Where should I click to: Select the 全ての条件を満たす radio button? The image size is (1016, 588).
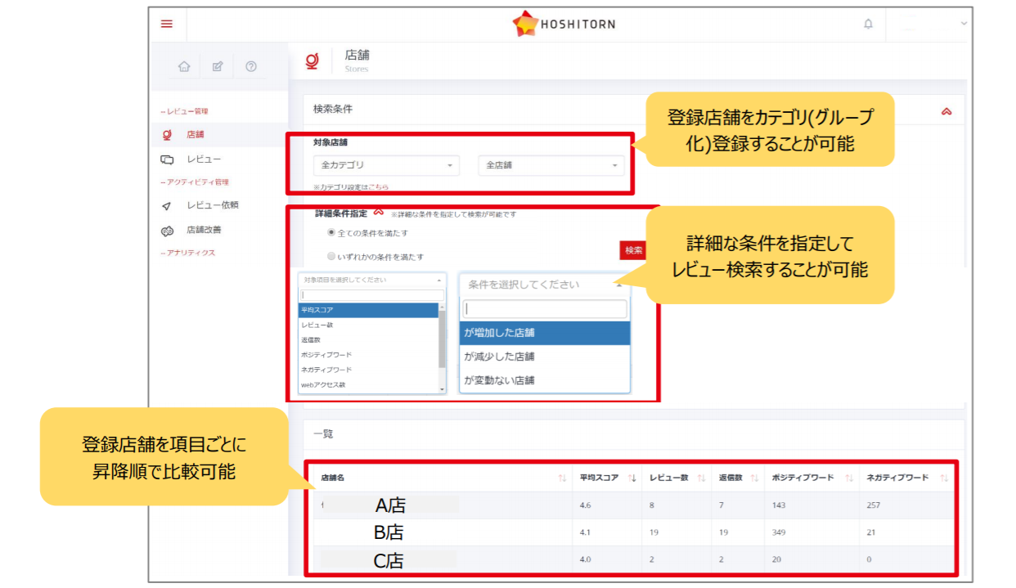331,233
